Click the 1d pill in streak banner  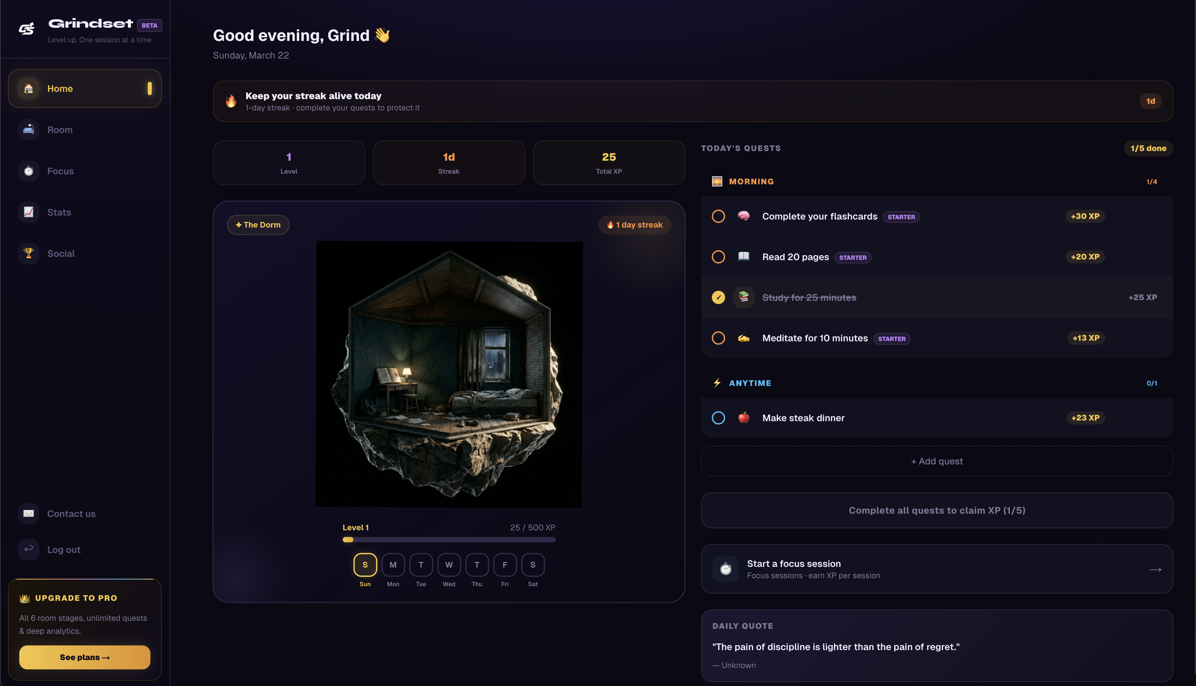tap(1150, 101)
